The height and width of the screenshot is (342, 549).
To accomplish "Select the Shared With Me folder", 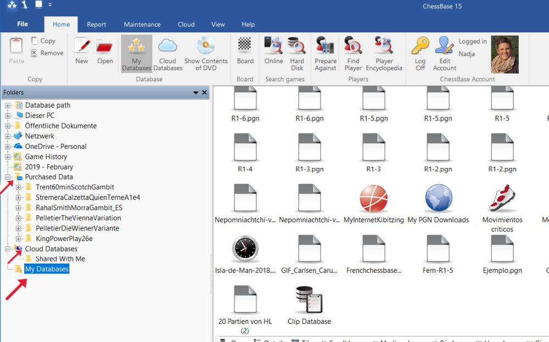I will pos(60,259).
